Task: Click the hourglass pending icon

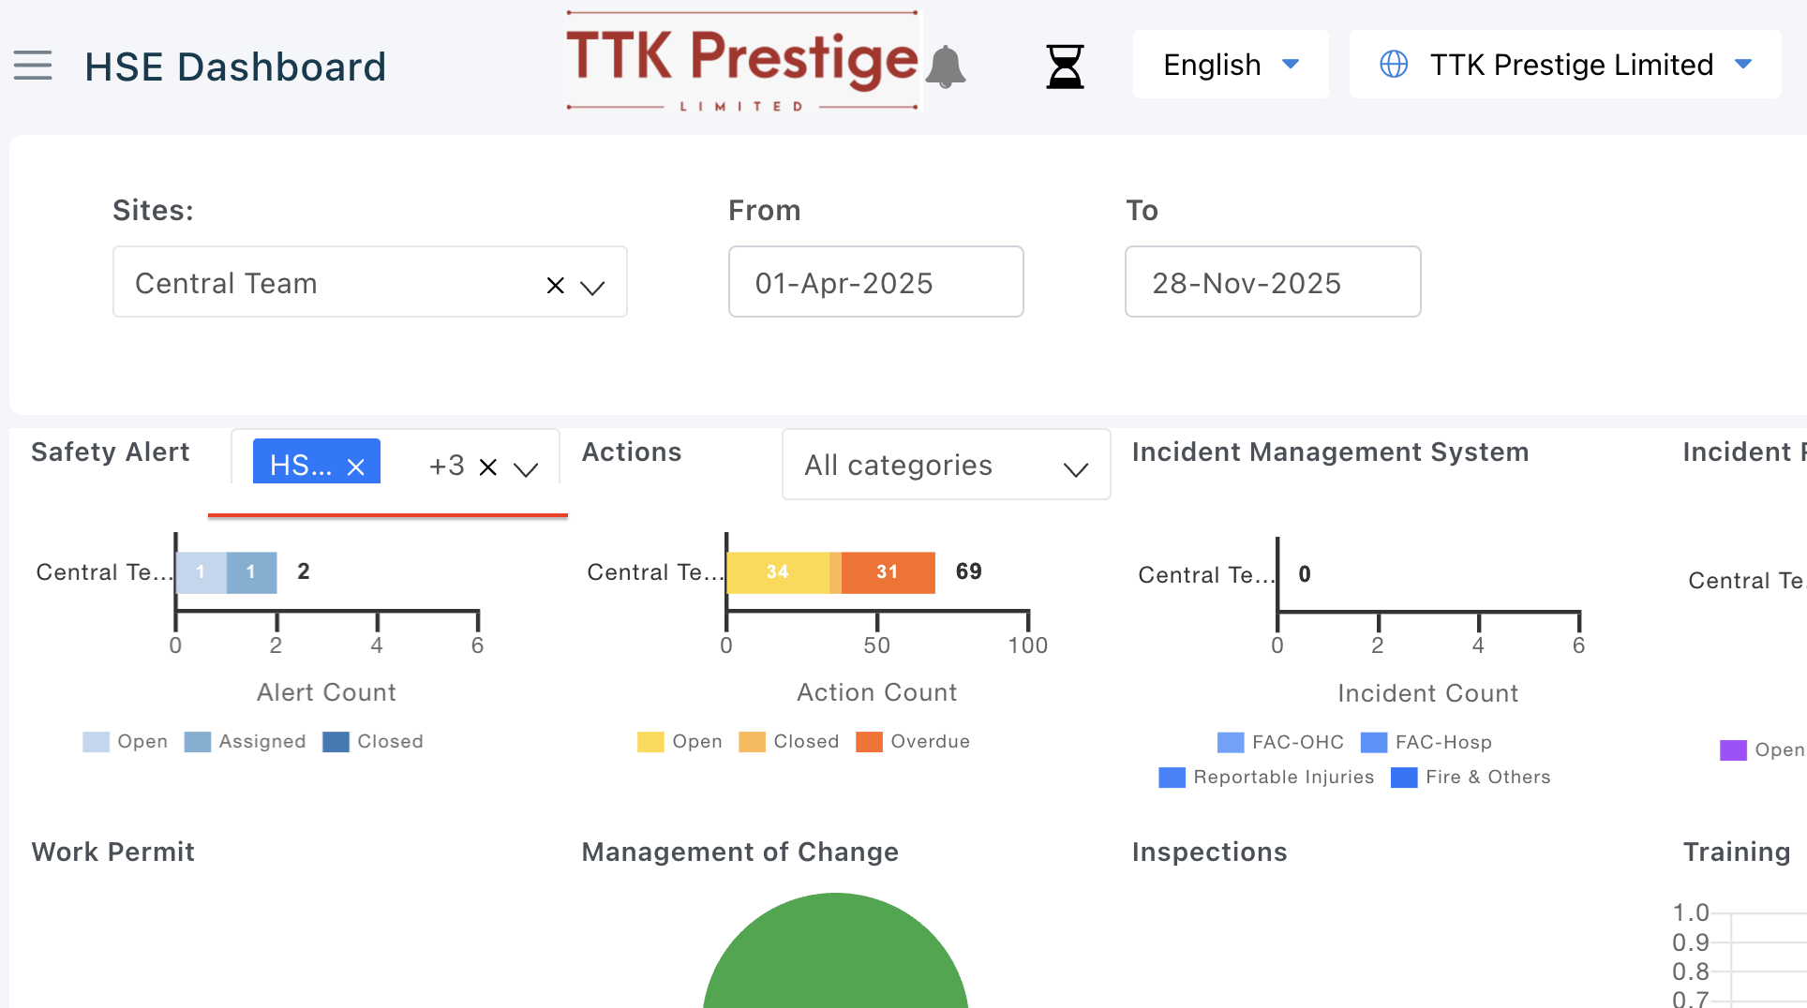Action: click(x=1065, y=67)
